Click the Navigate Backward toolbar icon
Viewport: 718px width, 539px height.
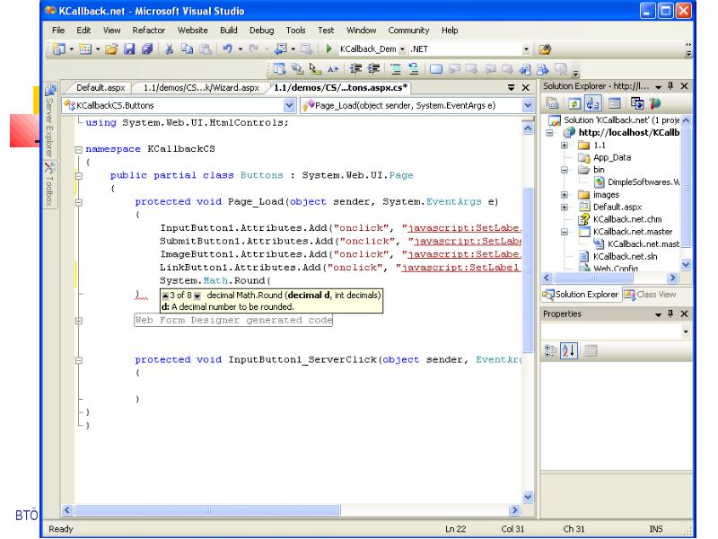tap(280, 49)
